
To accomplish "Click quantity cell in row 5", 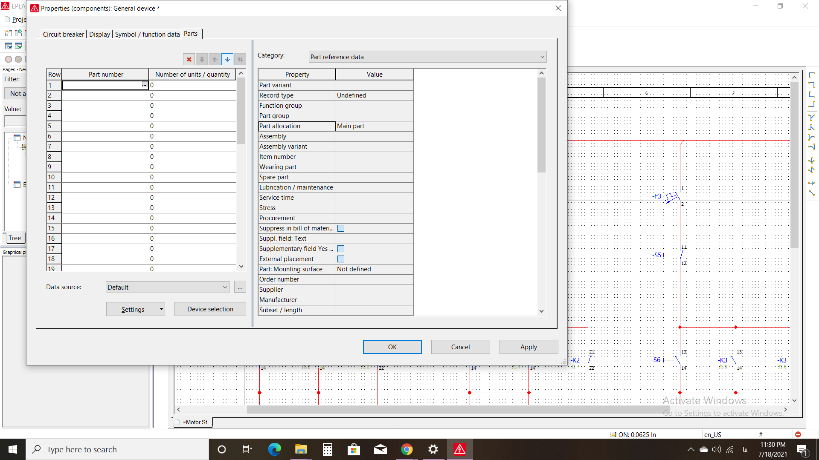I will click(x=192, y=126).
